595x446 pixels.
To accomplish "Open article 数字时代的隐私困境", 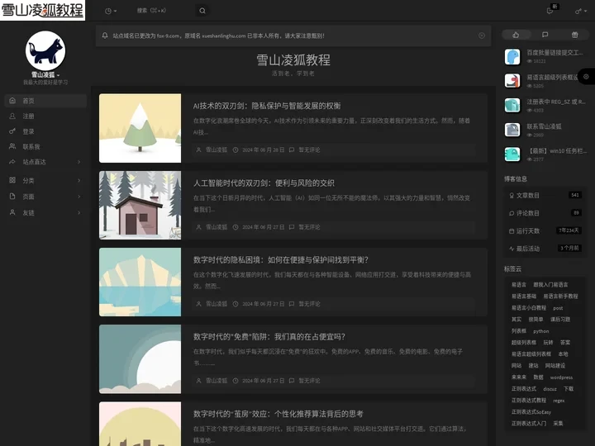I will [x=281, y=260].
